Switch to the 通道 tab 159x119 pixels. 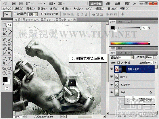coord(120,53)
